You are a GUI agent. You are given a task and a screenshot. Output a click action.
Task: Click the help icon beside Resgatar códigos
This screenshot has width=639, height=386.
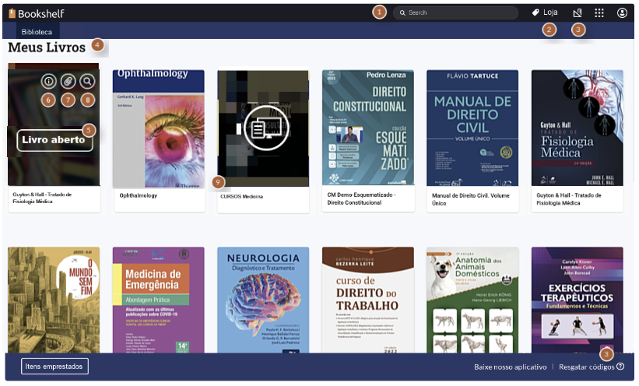tap(620, 367)
